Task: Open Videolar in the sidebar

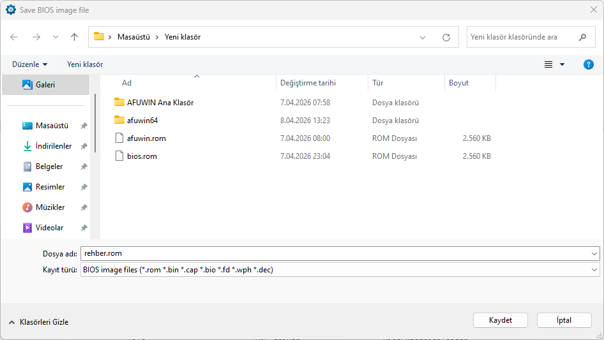Action: point(49,228)
